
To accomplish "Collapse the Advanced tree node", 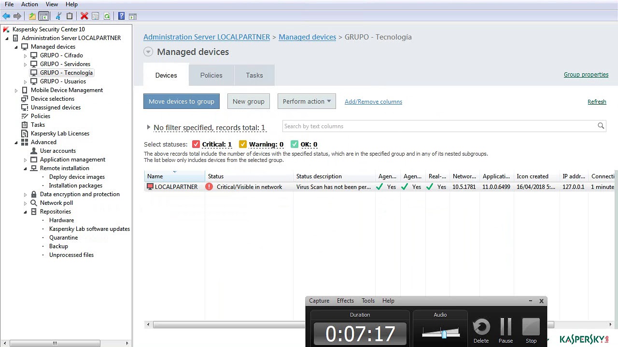I will 16,142.
